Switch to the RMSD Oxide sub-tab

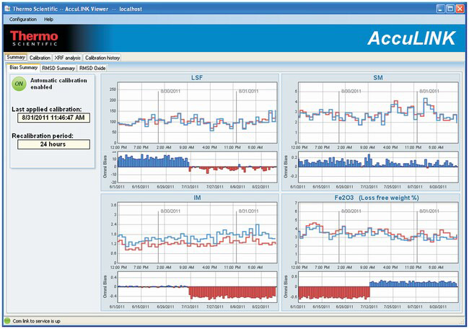tap(92, 68)
